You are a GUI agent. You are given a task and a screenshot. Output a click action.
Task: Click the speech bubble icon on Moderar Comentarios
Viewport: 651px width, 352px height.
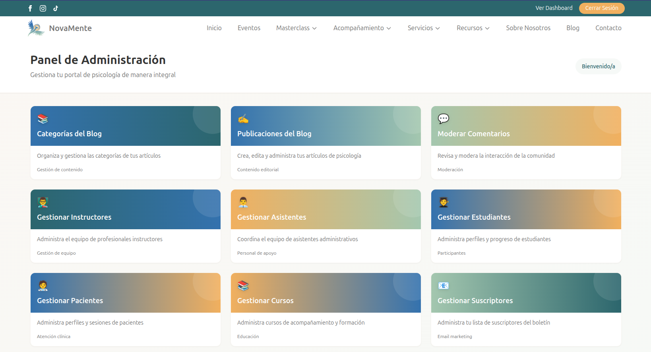443,119
